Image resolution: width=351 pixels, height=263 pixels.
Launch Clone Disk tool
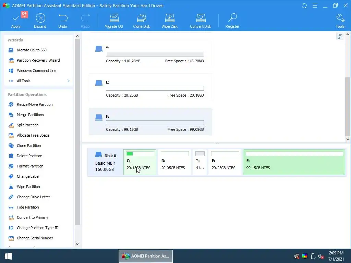(x=142, y=21)
